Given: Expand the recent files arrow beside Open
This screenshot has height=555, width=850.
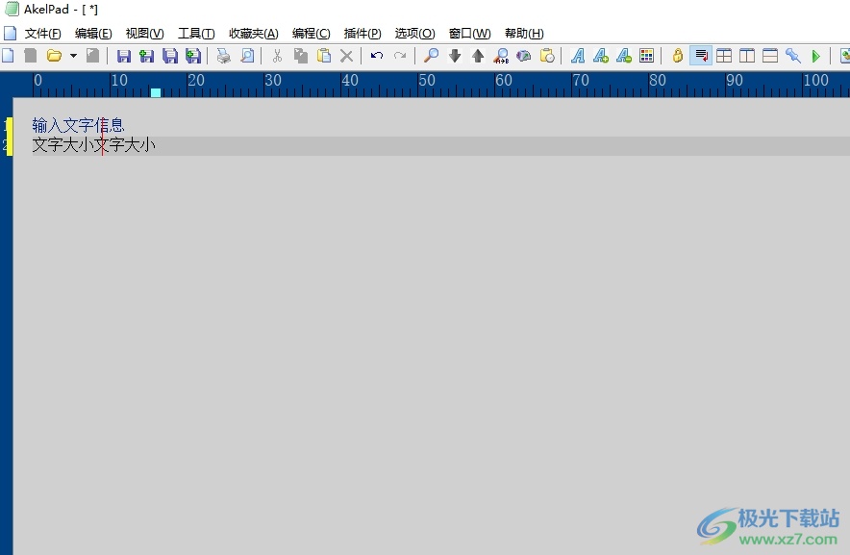Looking at the screenshot, I should pos(73,56).
